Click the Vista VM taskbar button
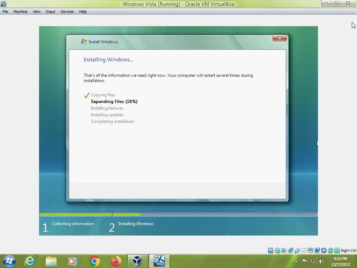Viewport: 357px width, 268px height. pos(159,261)
